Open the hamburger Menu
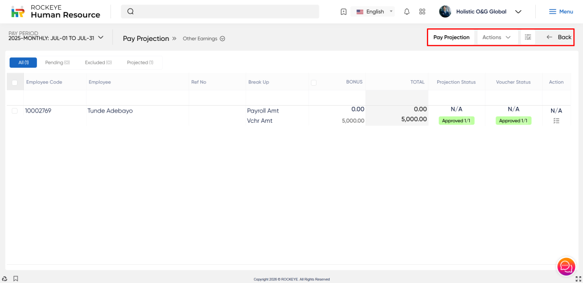Image resolution: width=583 pixels, height=283 pixels. point(560,11)
